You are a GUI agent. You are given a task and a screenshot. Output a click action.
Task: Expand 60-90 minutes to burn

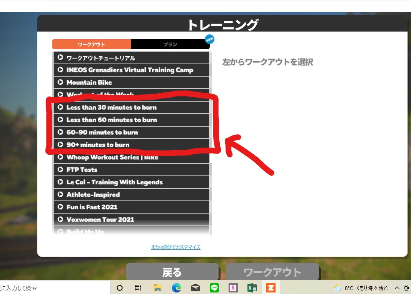tap(132, 132)
